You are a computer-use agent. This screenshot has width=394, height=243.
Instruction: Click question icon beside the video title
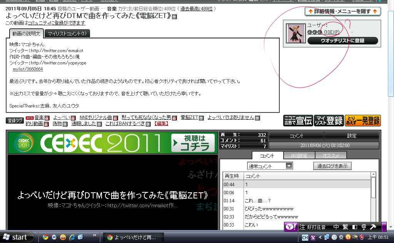[174, 17]
